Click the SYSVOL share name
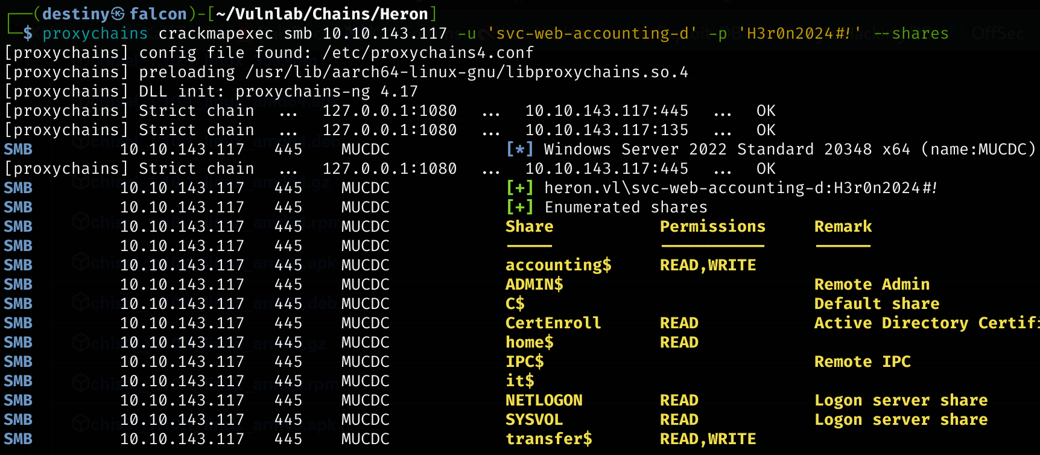This screenshot has width=1040, height=455. point(534,419)
